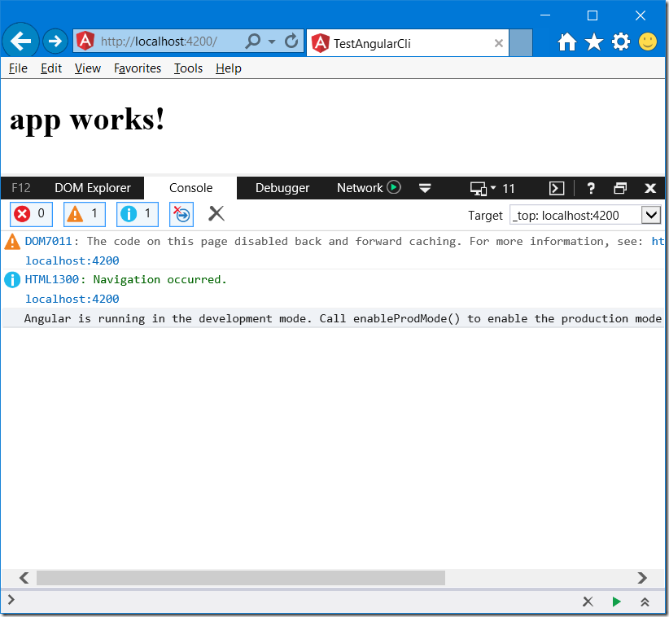Switch to the Console tab
Screen dimensions: 669x617
[190, 188]
